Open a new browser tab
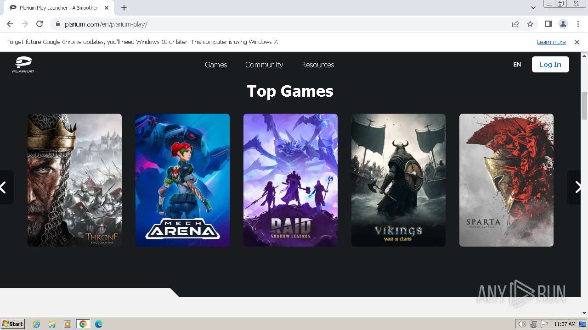This screenshot has height=330, width=588. pos(124,8)
